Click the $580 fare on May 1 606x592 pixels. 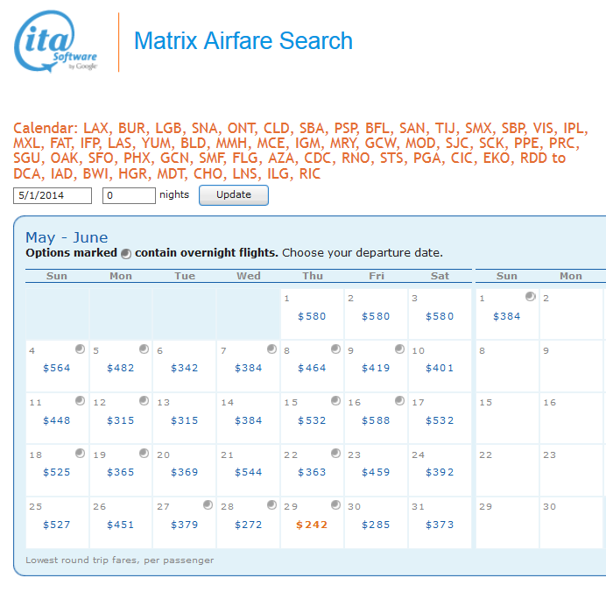click(x=313, y=317)
